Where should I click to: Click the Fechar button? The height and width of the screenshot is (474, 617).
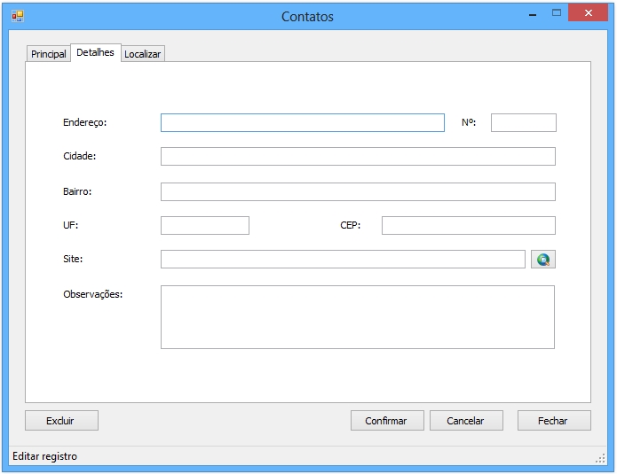[x=554, y=421]
